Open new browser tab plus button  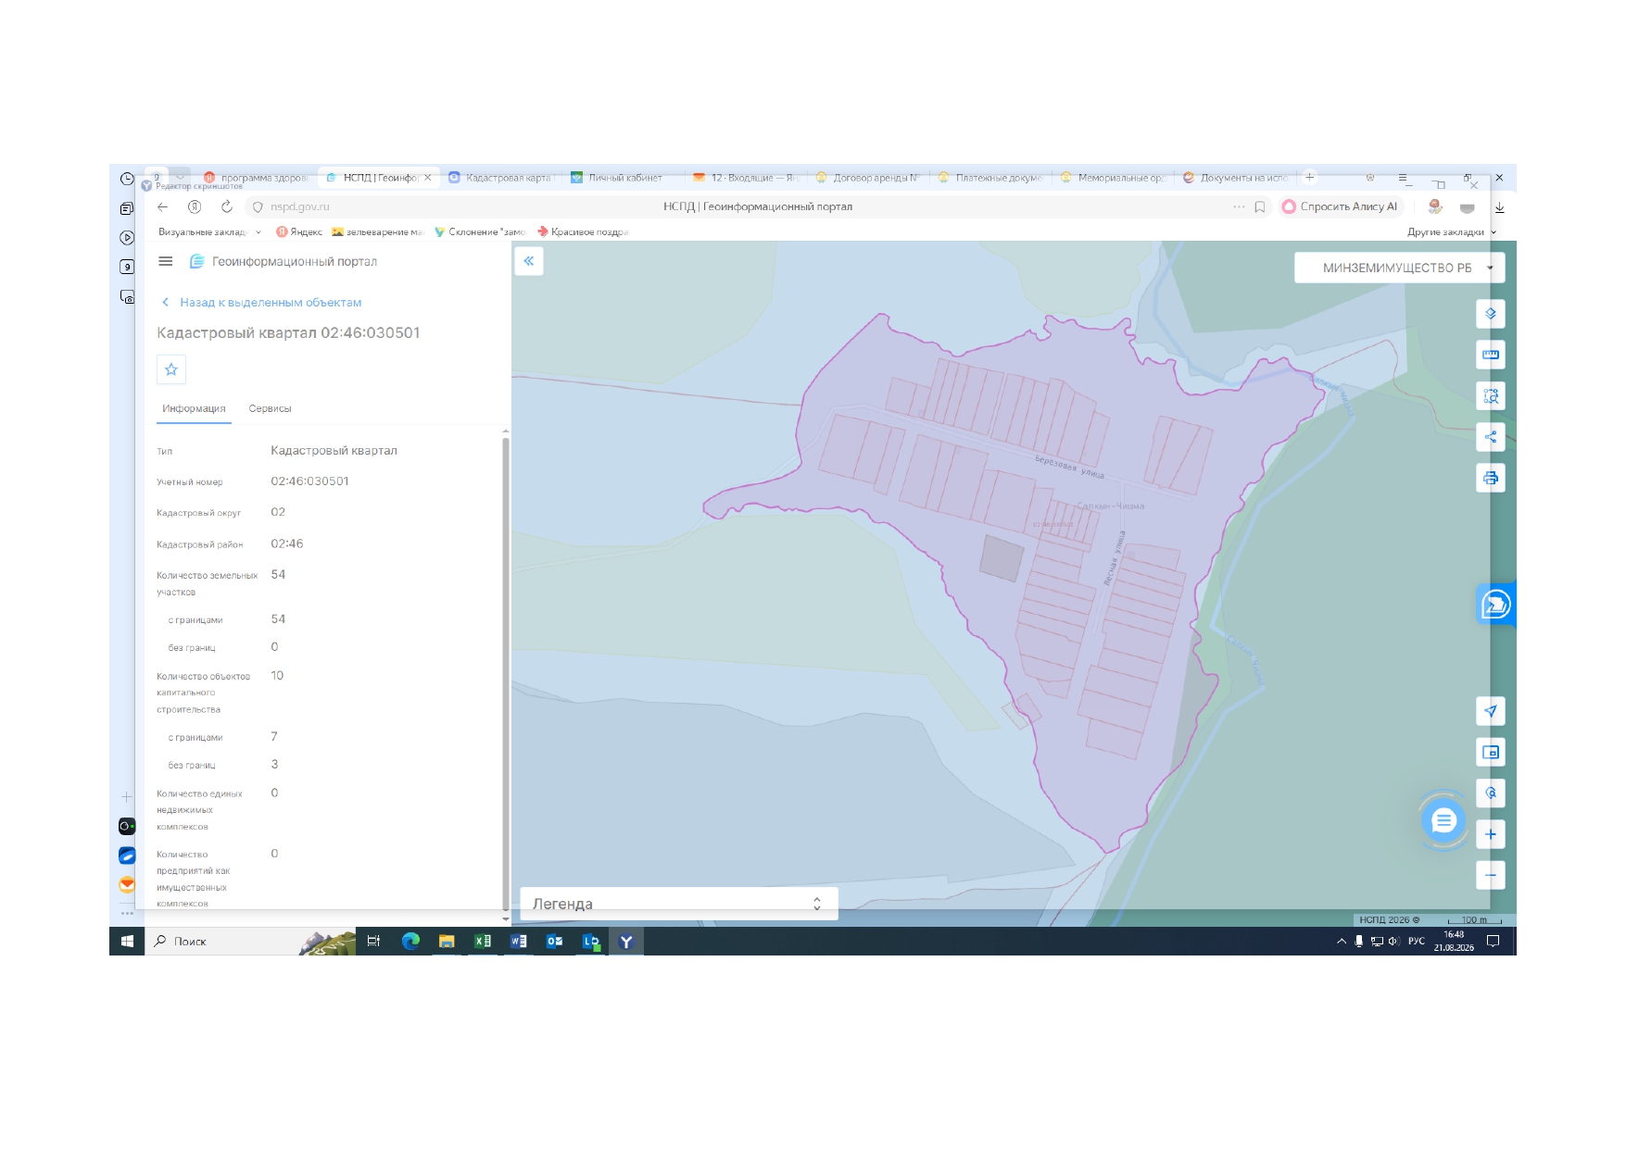(1310, 177)
